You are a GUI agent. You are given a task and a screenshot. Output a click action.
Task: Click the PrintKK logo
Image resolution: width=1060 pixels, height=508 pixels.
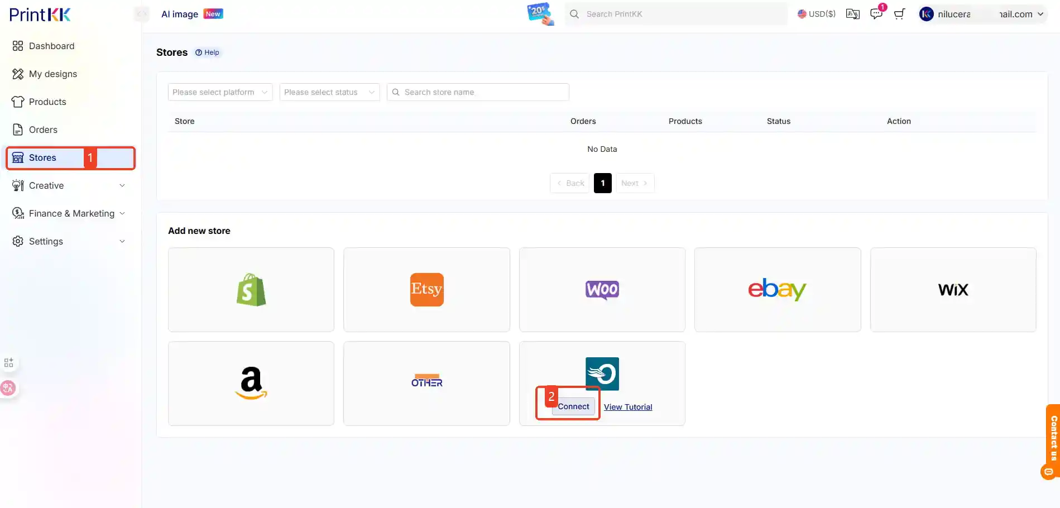[40, 15]
